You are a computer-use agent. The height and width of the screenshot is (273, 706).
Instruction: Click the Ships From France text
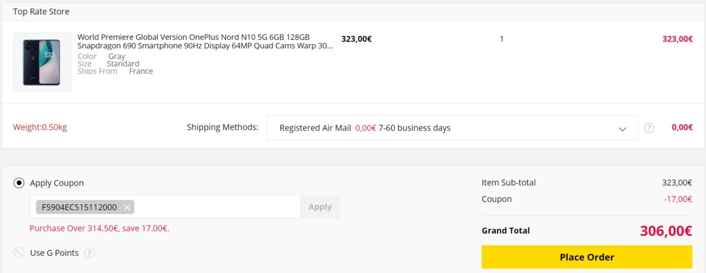tap(115, 71)
